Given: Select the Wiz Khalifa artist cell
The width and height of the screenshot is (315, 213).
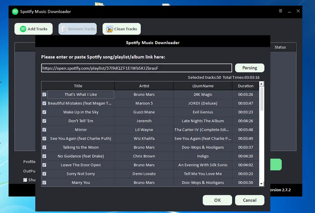Looking at the screenshot, I should 144,139.
